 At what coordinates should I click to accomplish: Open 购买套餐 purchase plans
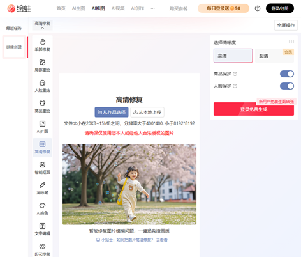179,9
